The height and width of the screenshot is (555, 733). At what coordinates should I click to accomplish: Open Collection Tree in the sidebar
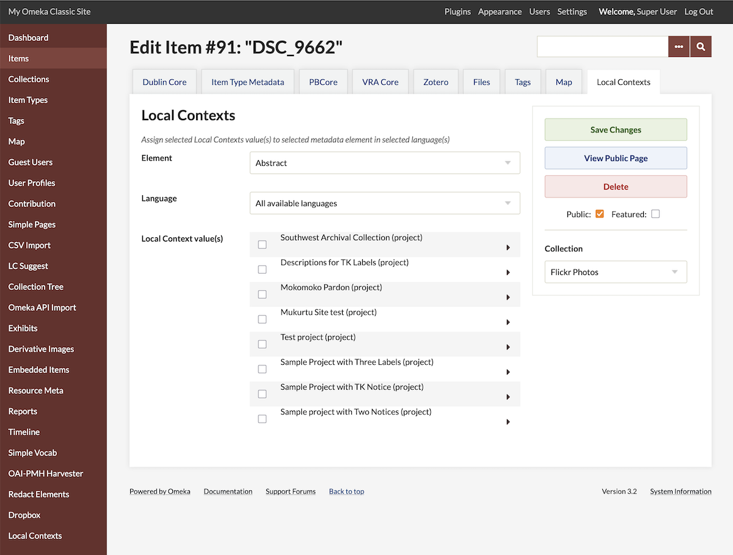pos(36,287)
